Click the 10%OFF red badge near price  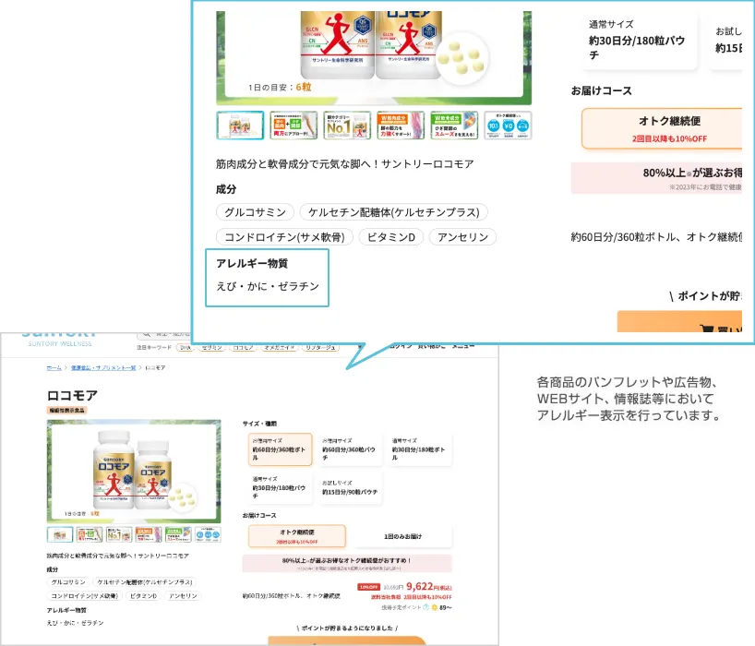click(369, 587)
